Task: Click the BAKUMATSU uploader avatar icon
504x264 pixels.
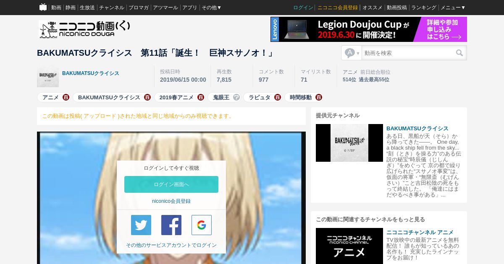Action: pyautogui.click(x=48, y=76)
